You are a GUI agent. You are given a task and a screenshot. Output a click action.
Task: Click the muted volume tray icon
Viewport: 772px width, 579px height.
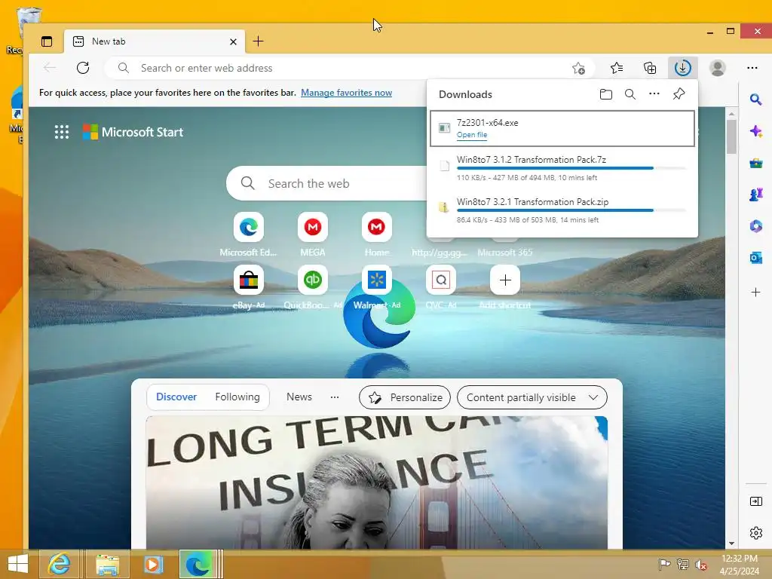tap(701, 564)
